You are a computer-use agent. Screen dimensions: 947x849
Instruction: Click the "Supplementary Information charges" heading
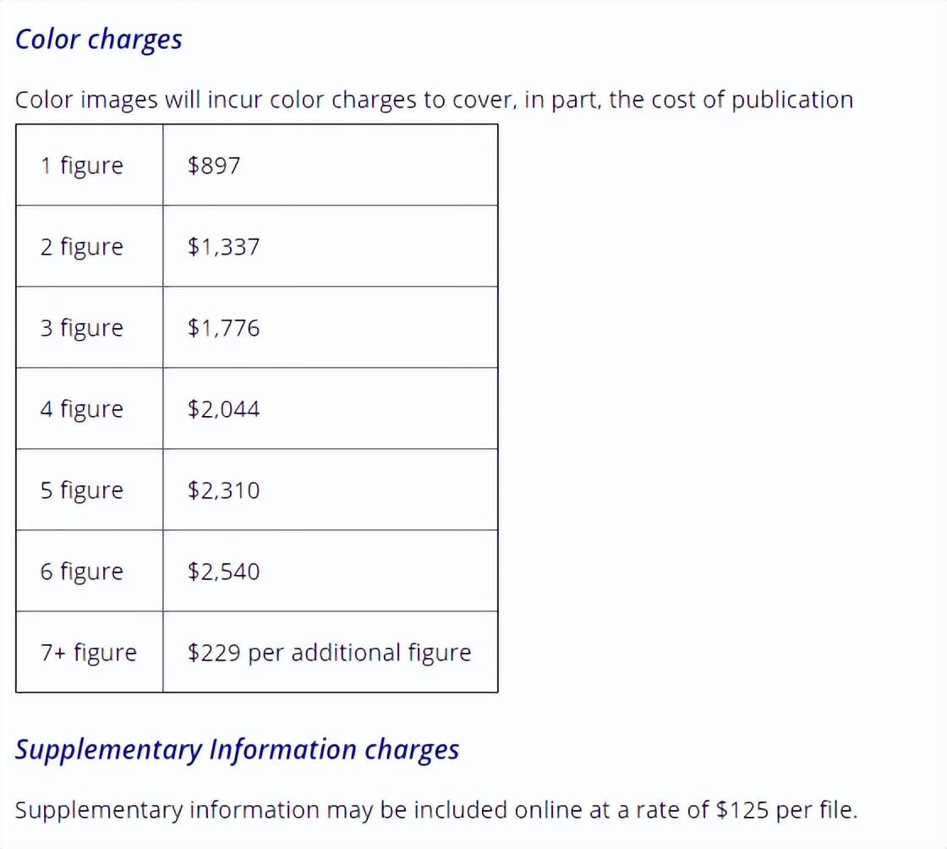click(x=237, y=750)
